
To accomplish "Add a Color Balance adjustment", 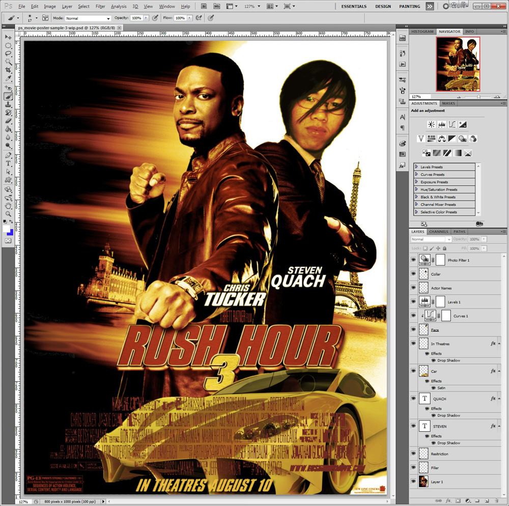I will click(442, 139).
